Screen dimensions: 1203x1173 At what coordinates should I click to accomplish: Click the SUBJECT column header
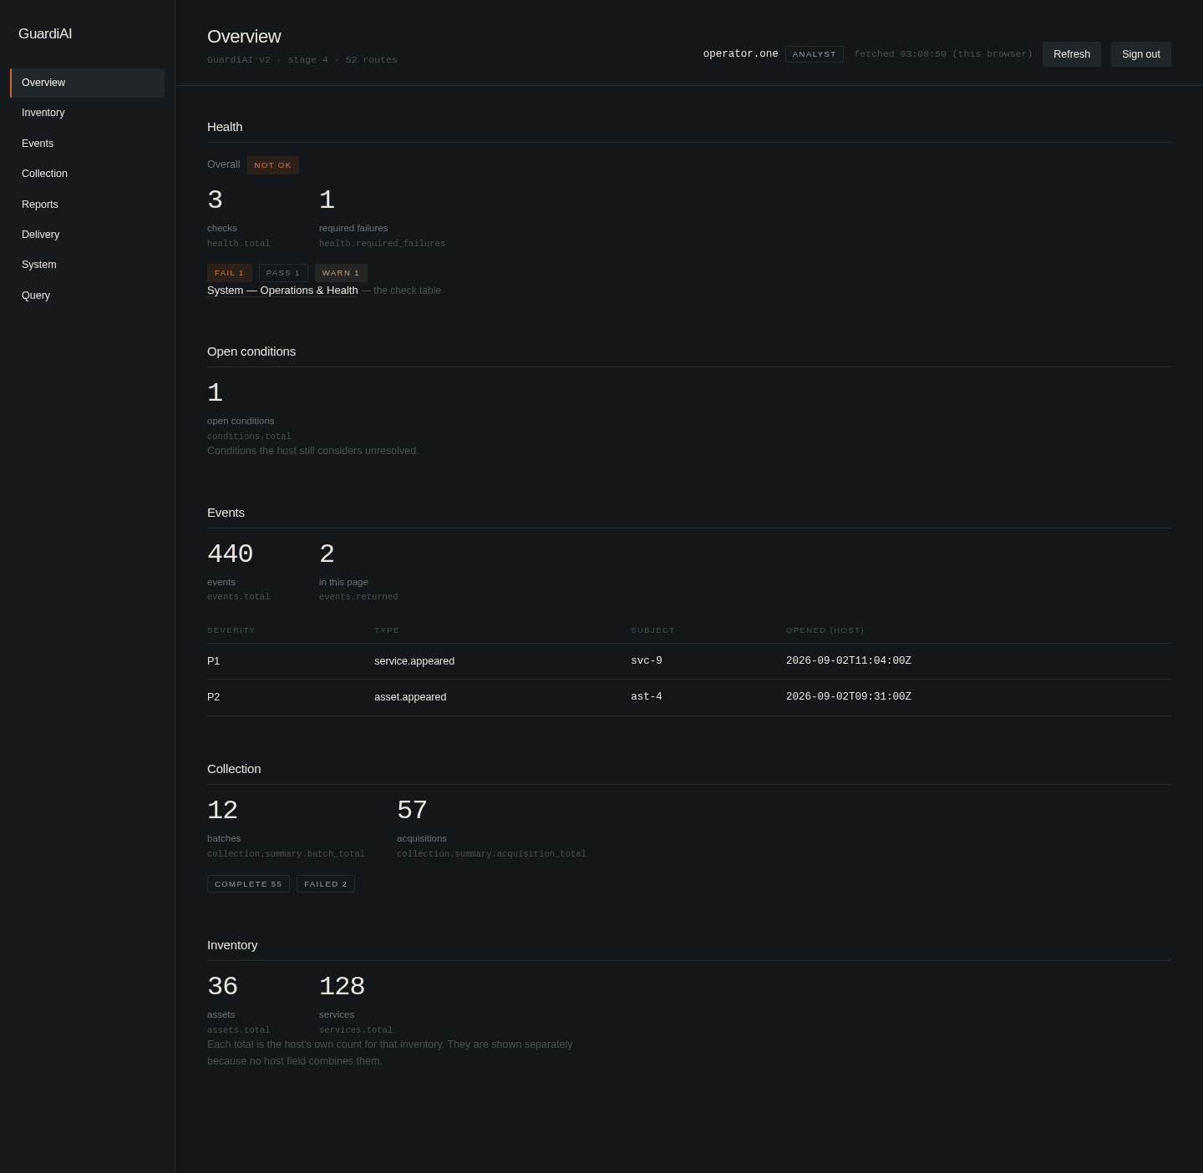652,630
